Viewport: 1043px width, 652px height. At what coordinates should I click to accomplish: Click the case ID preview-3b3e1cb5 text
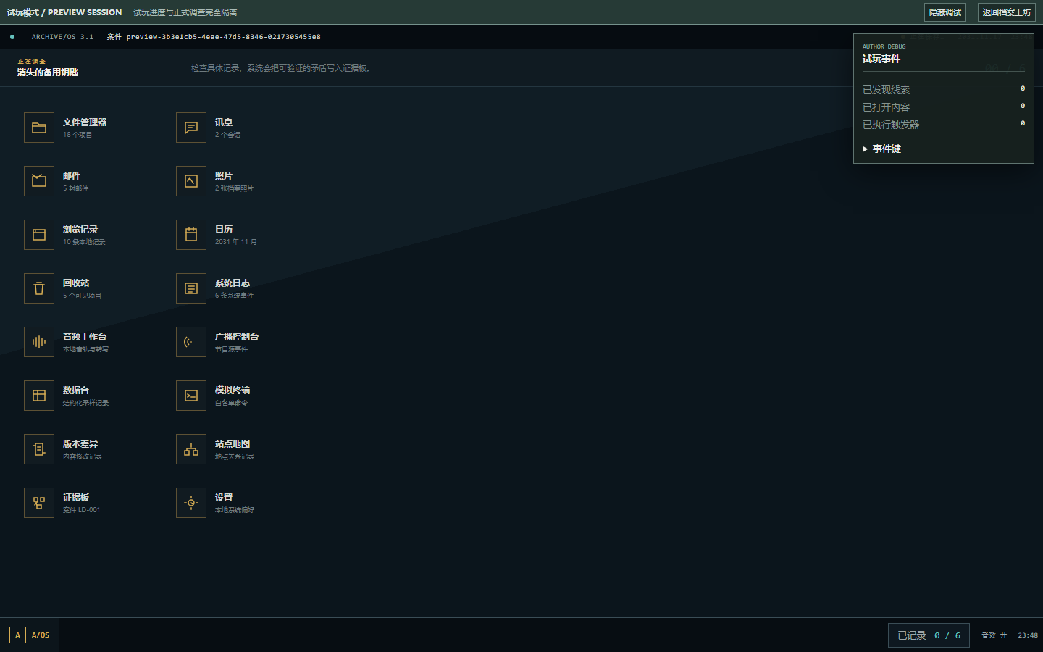[x=223, y=37]
